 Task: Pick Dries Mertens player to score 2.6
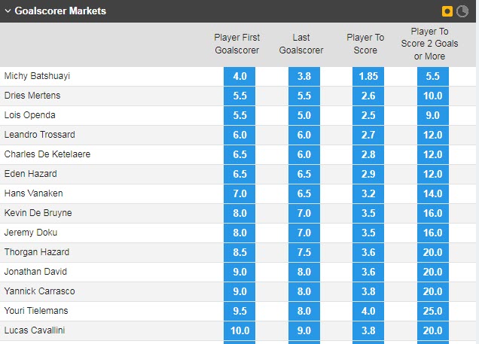(368, 96)
